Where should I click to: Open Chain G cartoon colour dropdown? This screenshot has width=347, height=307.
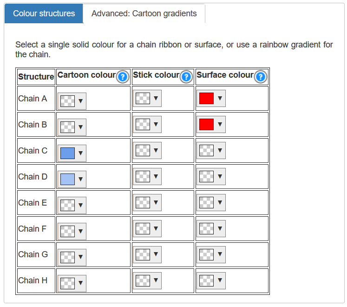tap(72, 257)
